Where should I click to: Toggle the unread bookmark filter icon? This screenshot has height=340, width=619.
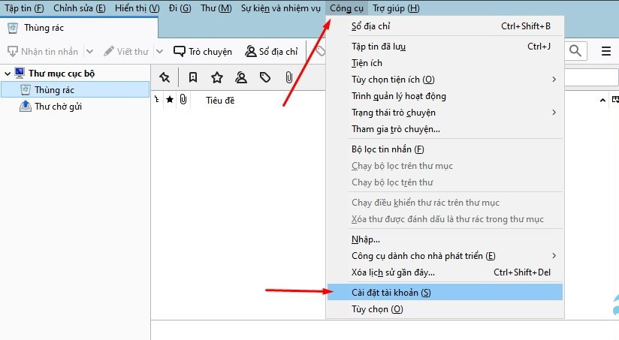pos(193,77)
